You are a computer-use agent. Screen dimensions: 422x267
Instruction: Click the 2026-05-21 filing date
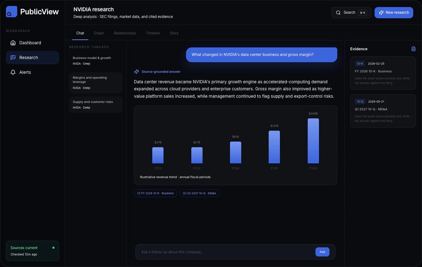pos(376,102)
